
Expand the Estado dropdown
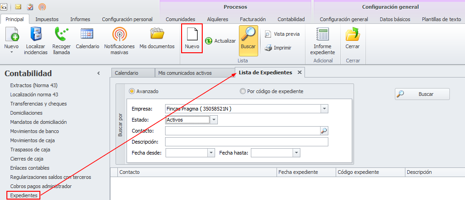pyautogui.click(x=214, y=120)
